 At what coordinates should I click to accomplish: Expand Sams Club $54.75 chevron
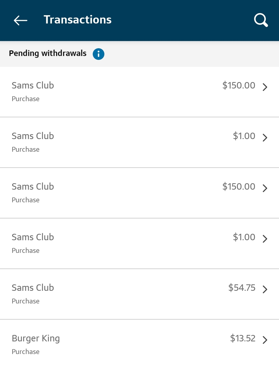[265, 289]
